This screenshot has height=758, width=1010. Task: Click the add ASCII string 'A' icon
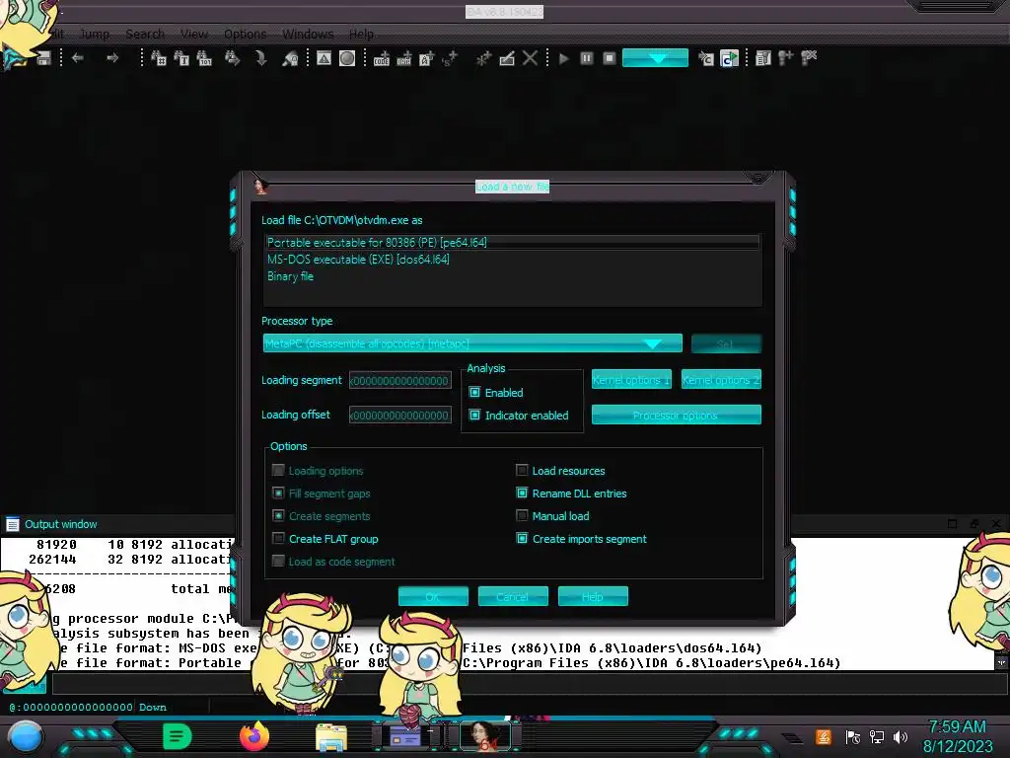[x=426, y=58]
